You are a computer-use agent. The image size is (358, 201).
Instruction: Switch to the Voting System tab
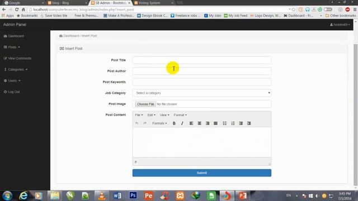coord(153,3)
